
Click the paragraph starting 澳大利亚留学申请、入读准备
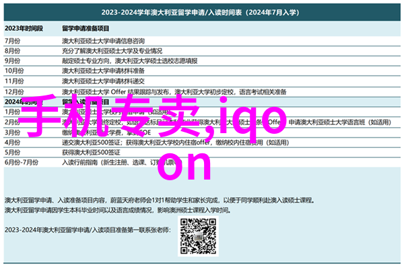[160, 200]
